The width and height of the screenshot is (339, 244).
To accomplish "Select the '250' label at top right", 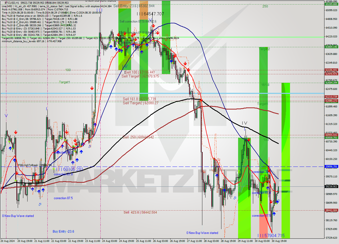I will [x=265, y=6].
